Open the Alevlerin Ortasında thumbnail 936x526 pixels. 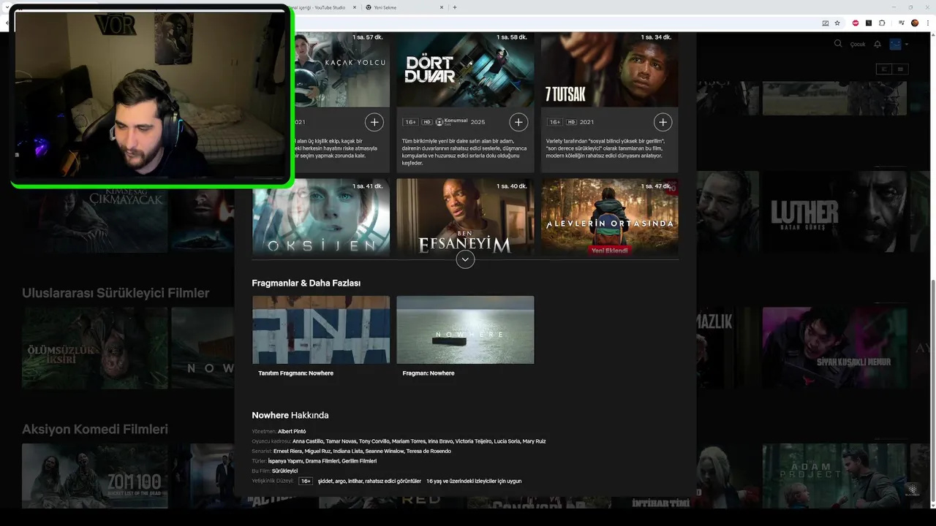609,217
